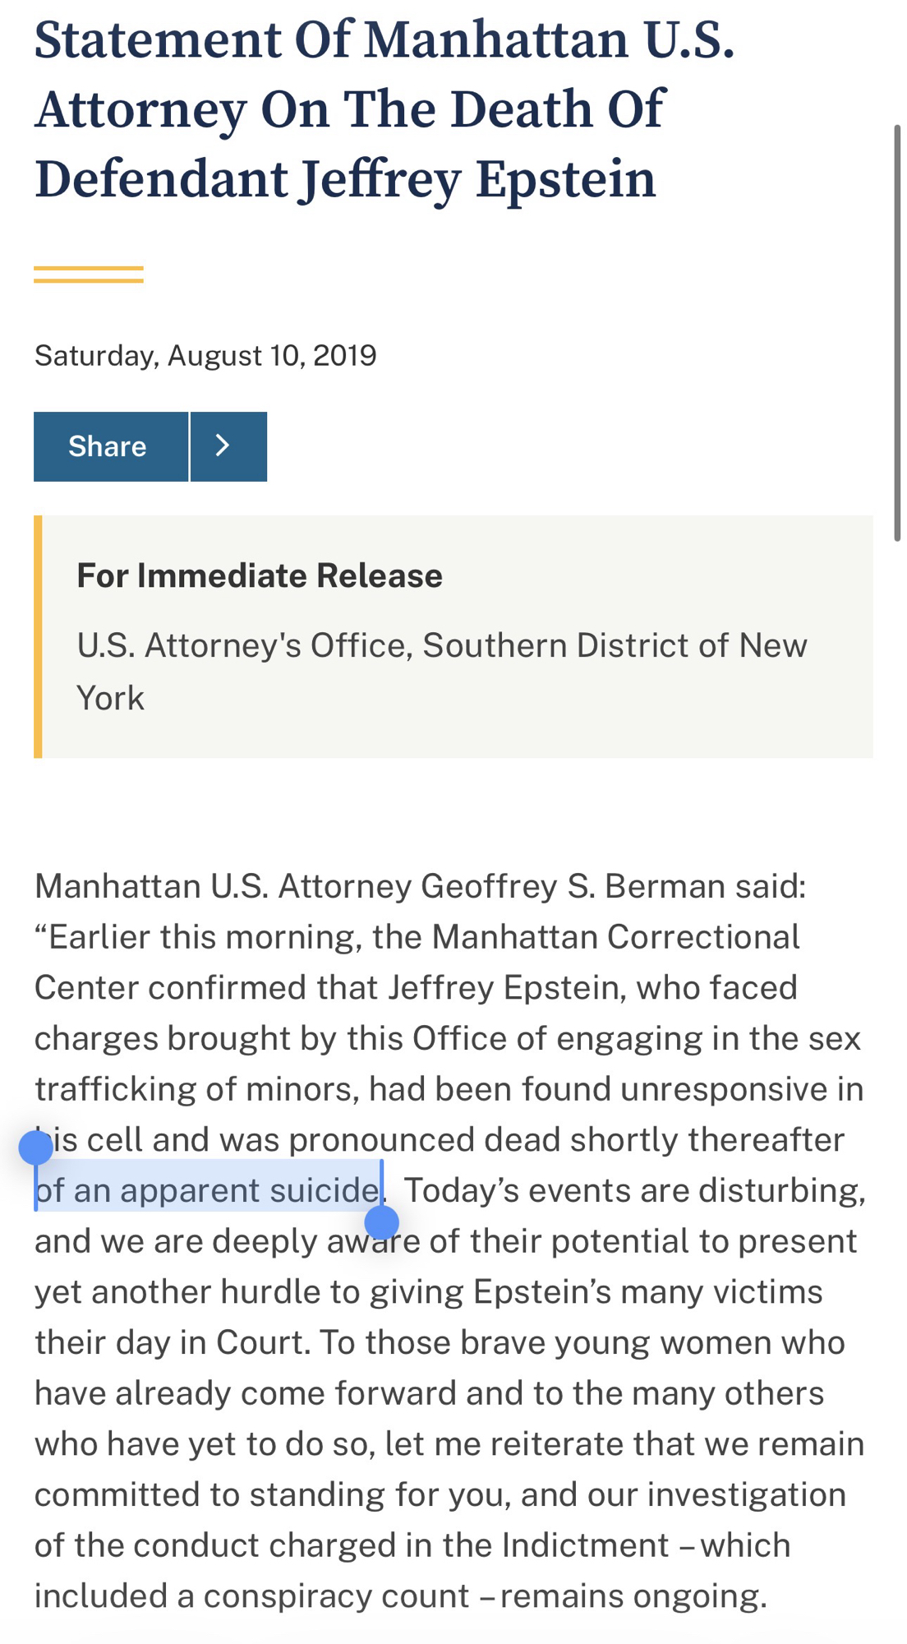This screenshot has height=1644, width=907.
Task: Tap the highlighted "of an apparent suicide" text
Action: point(207,1190)
